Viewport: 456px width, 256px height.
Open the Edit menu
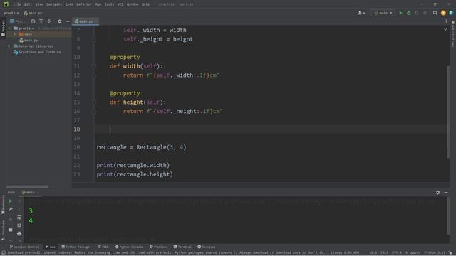[28, 4]
